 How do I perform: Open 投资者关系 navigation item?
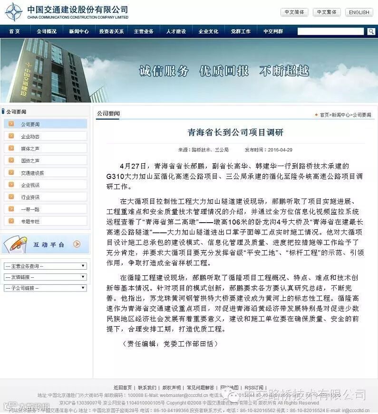click(x=111, y=31)
